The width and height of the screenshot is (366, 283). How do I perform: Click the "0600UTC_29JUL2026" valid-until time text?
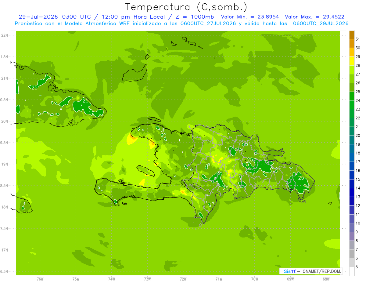pos(321,24)
